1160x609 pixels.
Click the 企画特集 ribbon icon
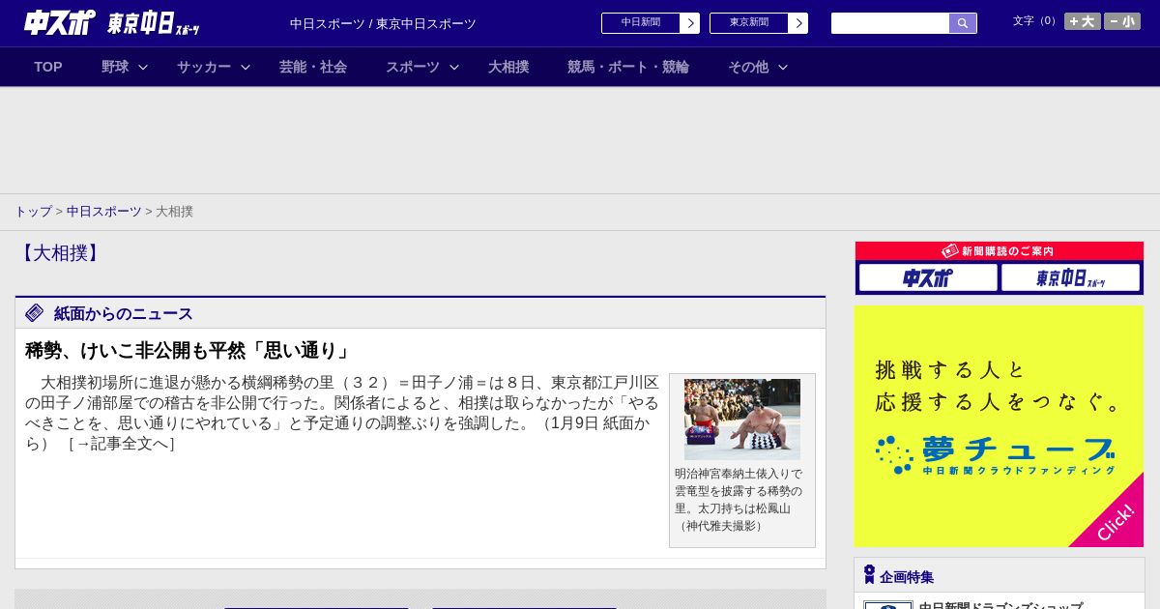(x=869, y=575)
